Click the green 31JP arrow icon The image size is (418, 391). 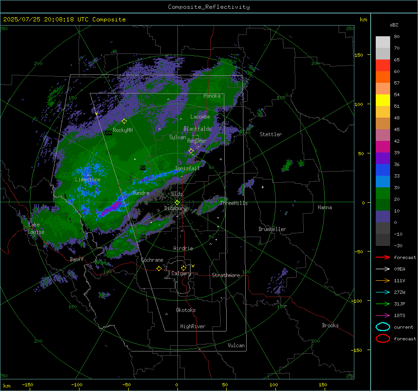click(383, 304)
